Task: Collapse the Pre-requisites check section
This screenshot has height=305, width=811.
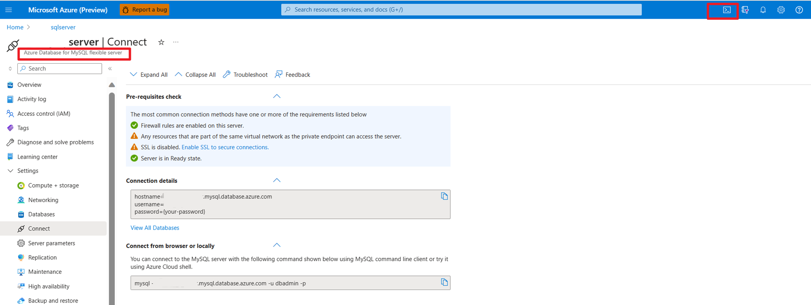Action: (x=277, y=96)
